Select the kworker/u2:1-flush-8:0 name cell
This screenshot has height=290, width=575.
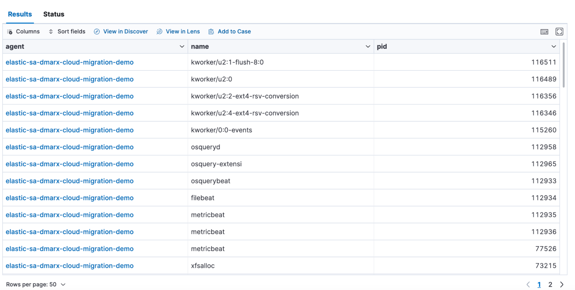281,62
